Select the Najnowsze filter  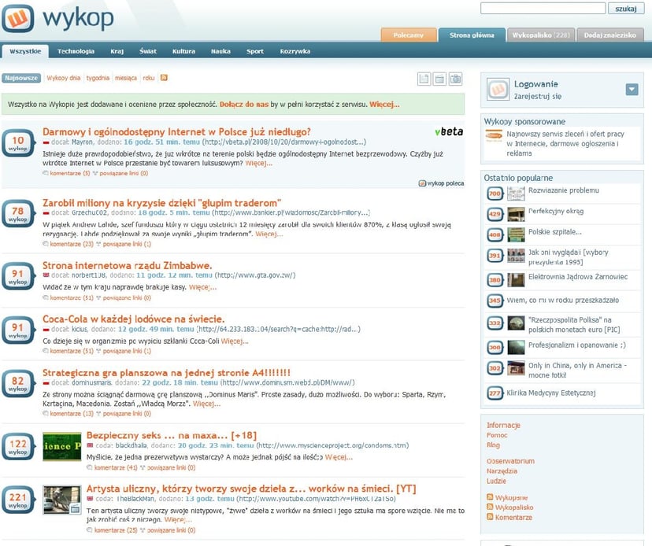[21, 78]
